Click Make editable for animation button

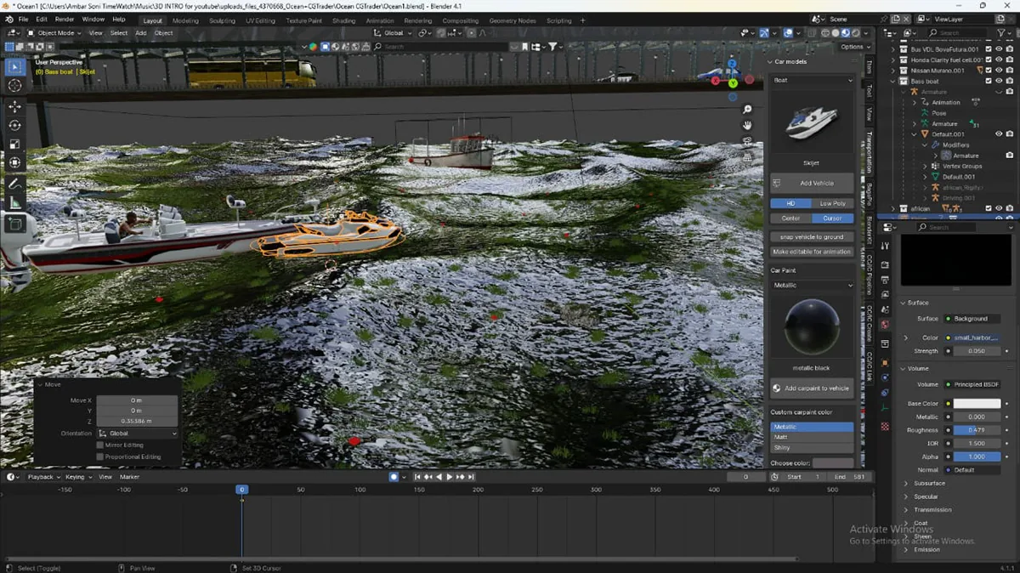pos(812,252)
